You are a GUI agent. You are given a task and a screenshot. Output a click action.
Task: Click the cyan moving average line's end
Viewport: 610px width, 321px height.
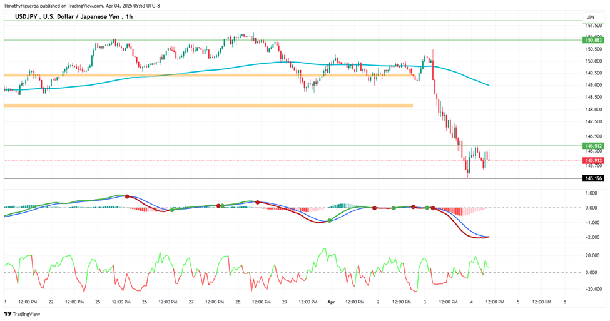pos(488,85)
